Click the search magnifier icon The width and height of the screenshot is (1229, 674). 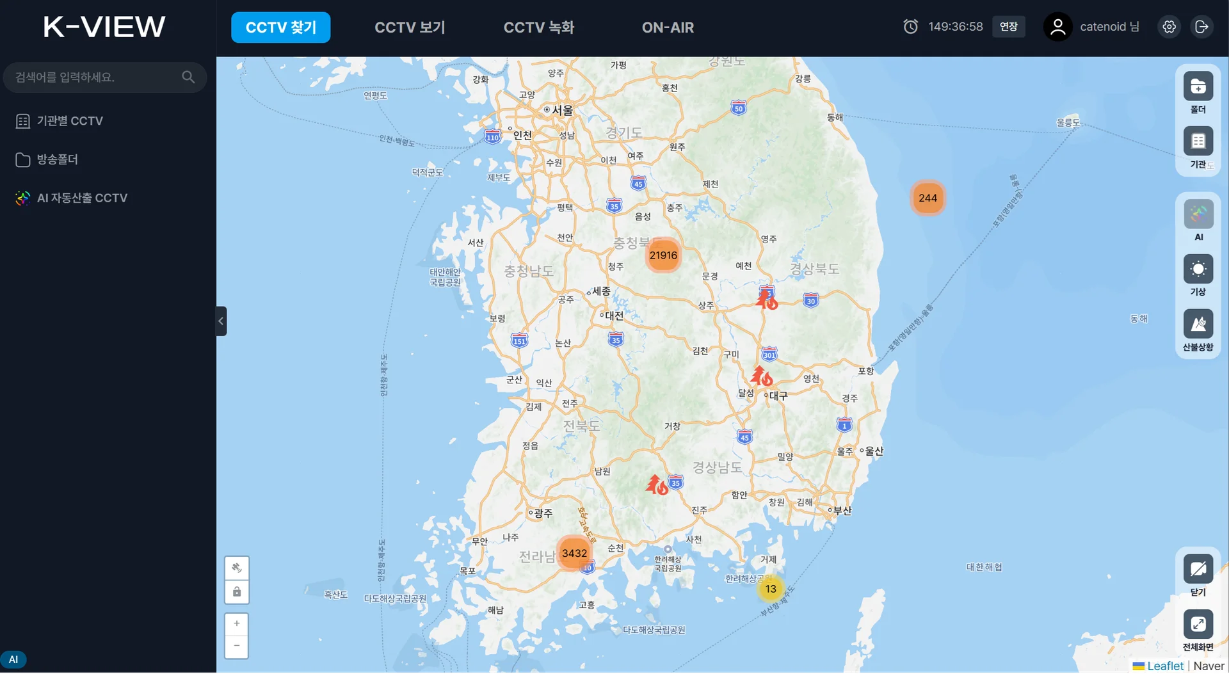tap(188, 77)
